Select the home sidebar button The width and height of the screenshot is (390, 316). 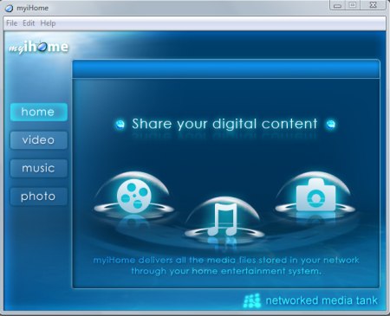pyautogui.click(x=39, y=112)
